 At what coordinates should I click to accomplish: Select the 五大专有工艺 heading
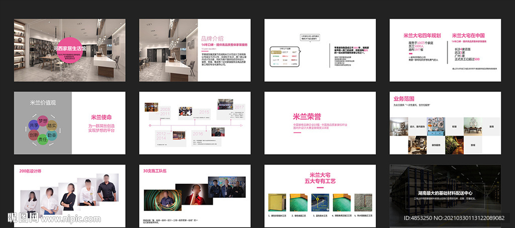(x=320, y=181)
